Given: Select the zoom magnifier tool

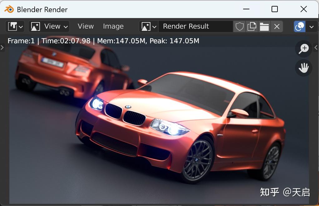Looking at the screenshot, I should pyautogui.click(x=304, y=49).
